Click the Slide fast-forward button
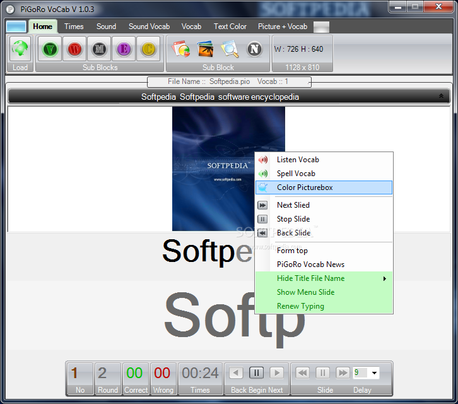The width and height of the screenshot is (458, 404). point(343,372)
